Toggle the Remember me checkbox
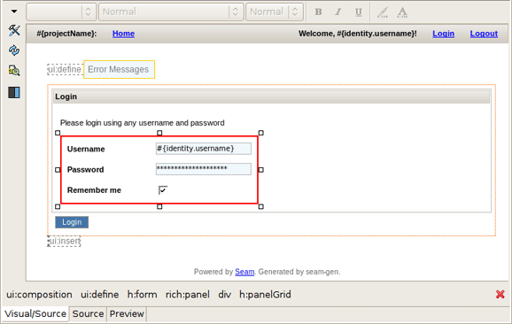Screen dimensions: 512x324 click(x=163, y=190)
